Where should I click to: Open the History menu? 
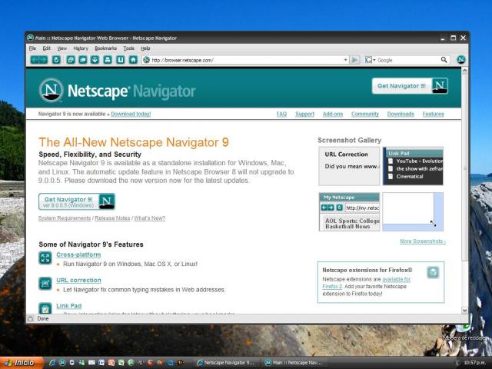pyautogui.click(x=81, y=48)
